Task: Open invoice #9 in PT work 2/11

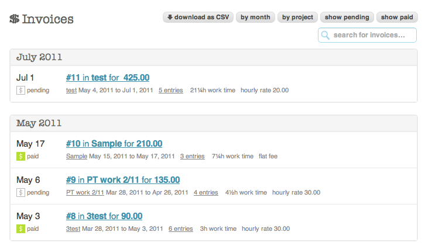Action: 123,180
